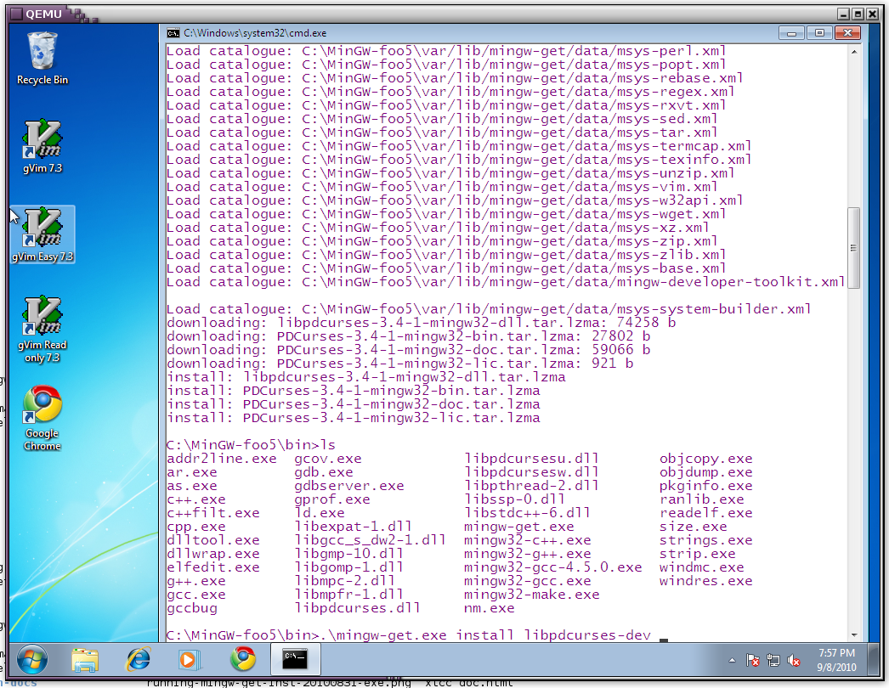Launch Internet Explorer from the taskbar
Image resolution: width=889 pixels, height=688 pixels.
(138, 659)
